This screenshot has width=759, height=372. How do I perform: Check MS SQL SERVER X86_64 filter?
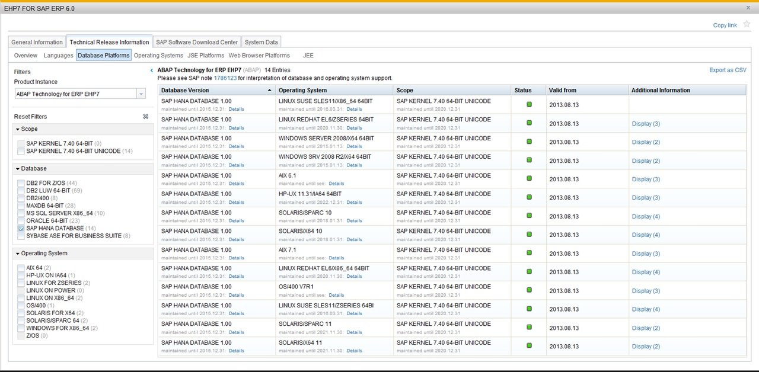(x=21, y=213)
